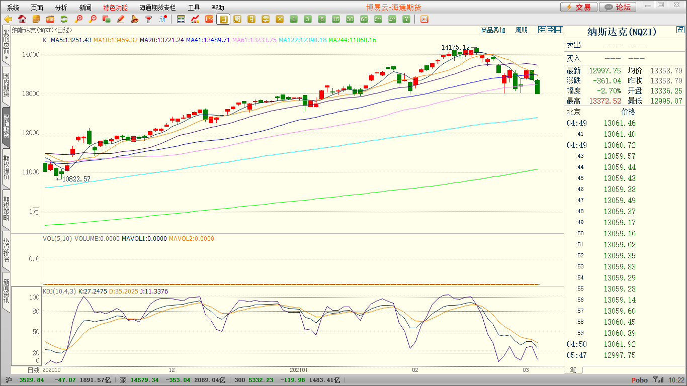Screen dimensions: 687x386
Task: Select the 5-minute period button
Action: 322,19
